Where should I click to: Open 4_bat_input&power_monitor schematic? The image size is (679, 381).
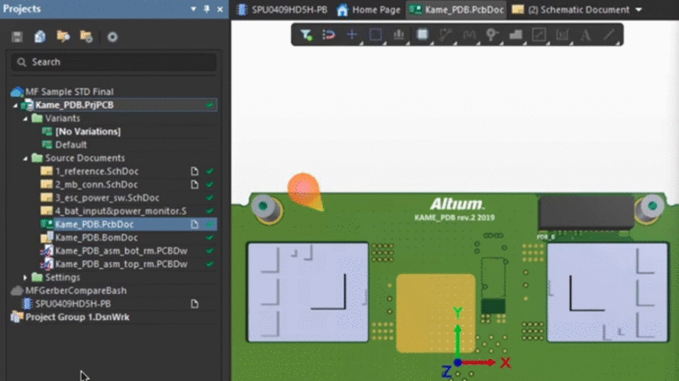point(121,212)
